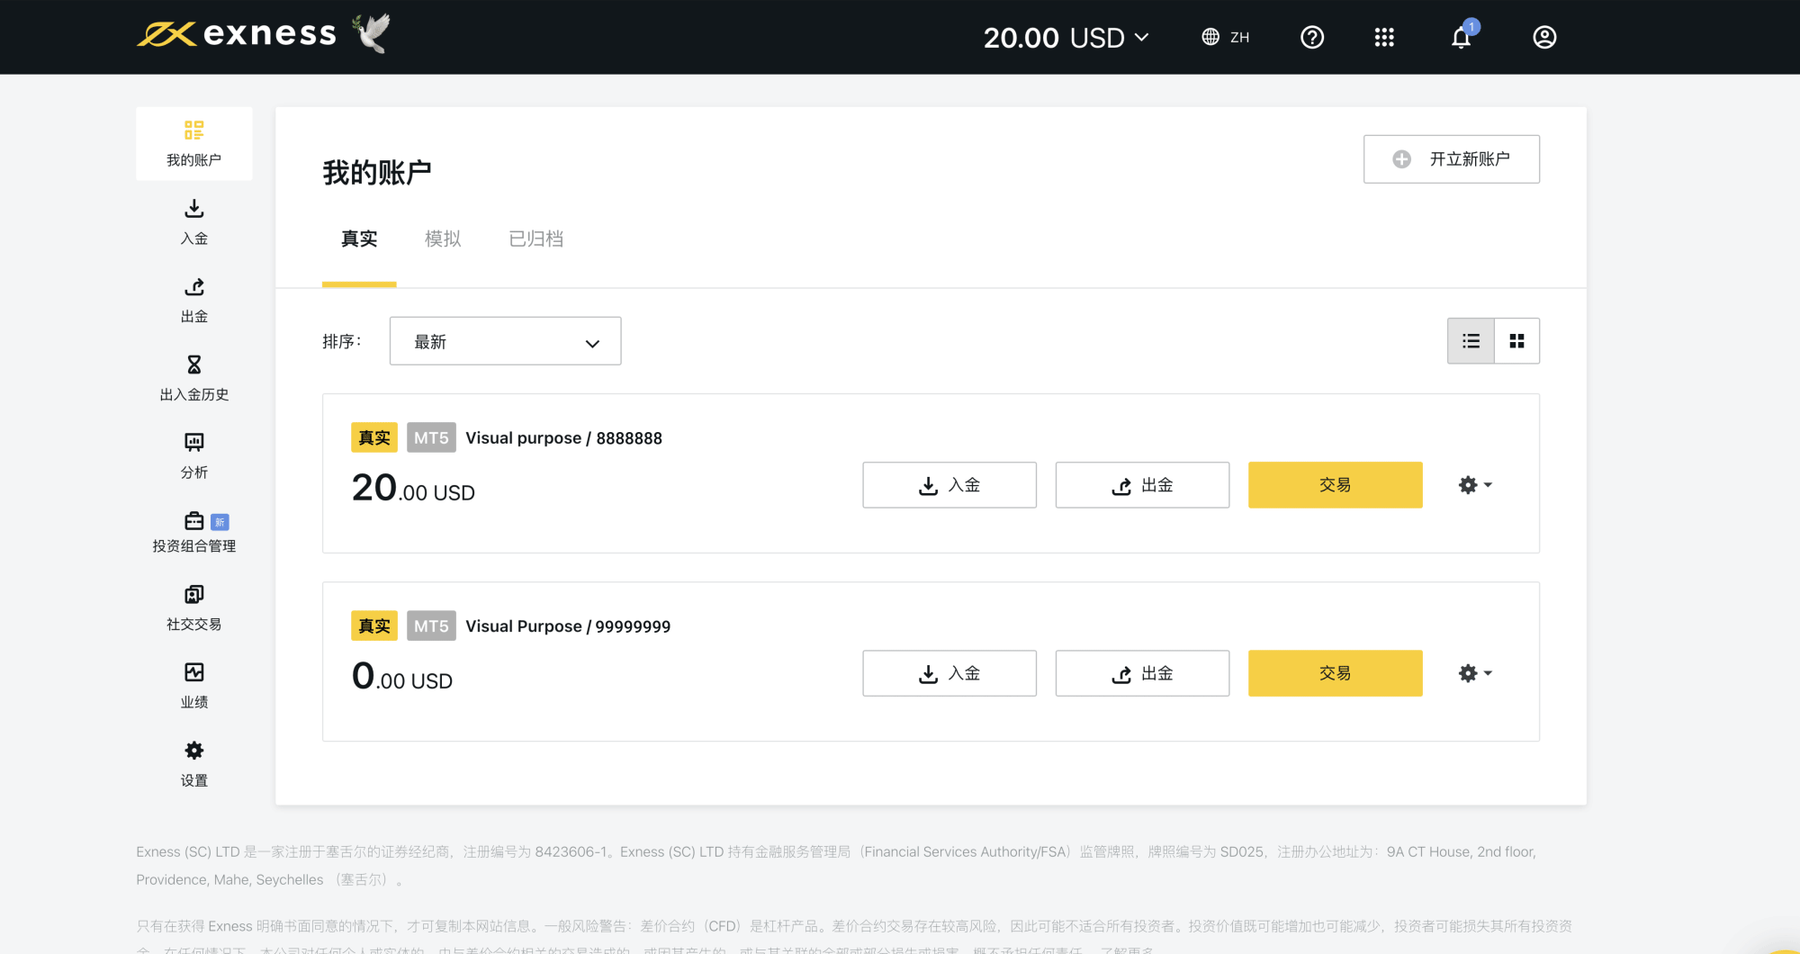Switch to list view layout
This screenshot has width=1800, height=954.
click(x=1471, y=341)
